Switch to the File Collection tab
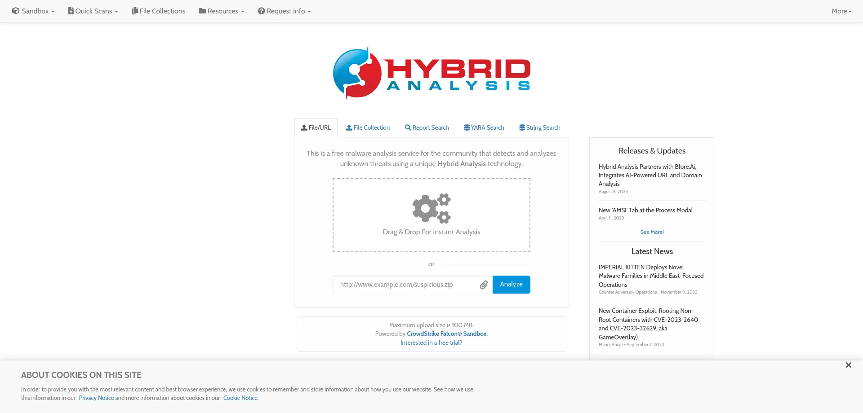The height and width of the screenshot is (413, 863). (x=368, y=128)
